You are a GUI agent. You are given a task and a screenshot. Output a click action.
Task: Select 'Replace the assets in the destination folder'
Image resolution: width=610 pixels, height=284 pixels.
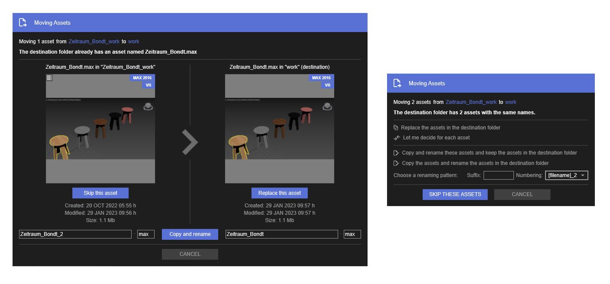click(x=450, y=128)
